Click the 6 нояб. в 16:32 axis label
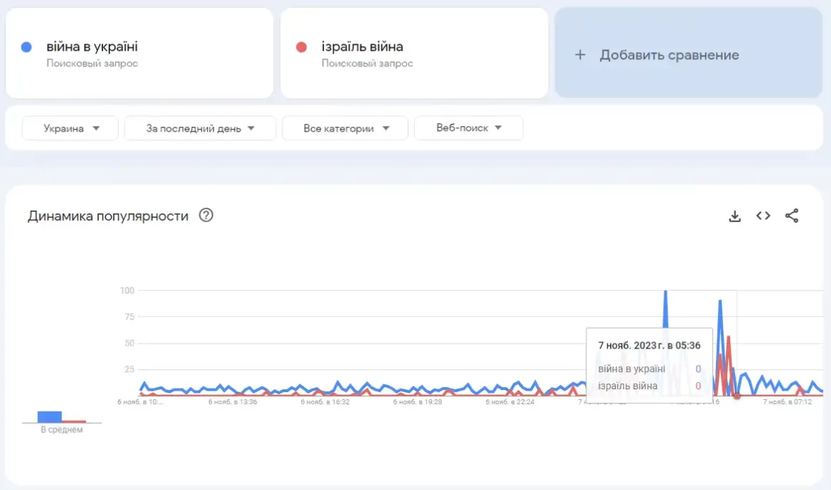 pos(325,402)
